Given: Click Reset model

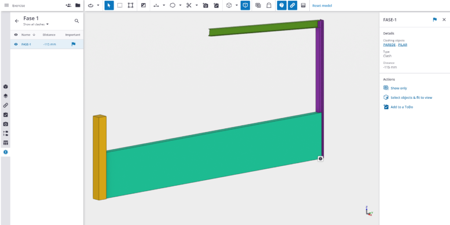Looking at the screenshot, I should pos(322,6).
